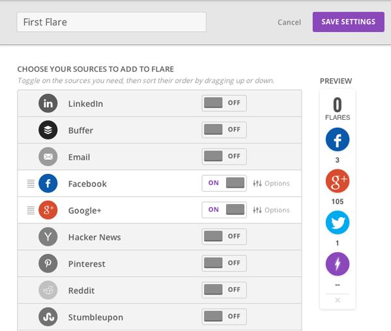Image resolution: width=391 pixels, height=331 pixels.
Task: Click the Cancel link
Action: tap(289, 22)
